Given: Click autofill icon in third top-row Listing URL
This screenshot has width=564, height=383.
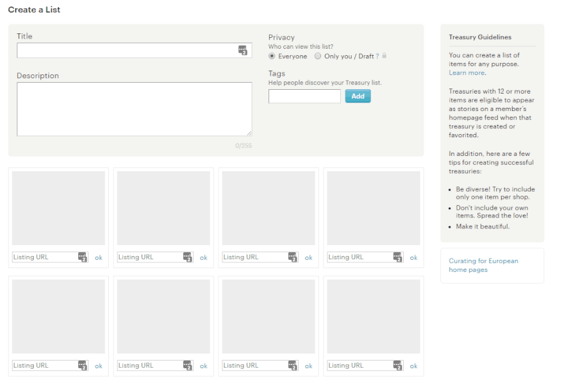Looking at the screenshot, I should click(293, 257).
